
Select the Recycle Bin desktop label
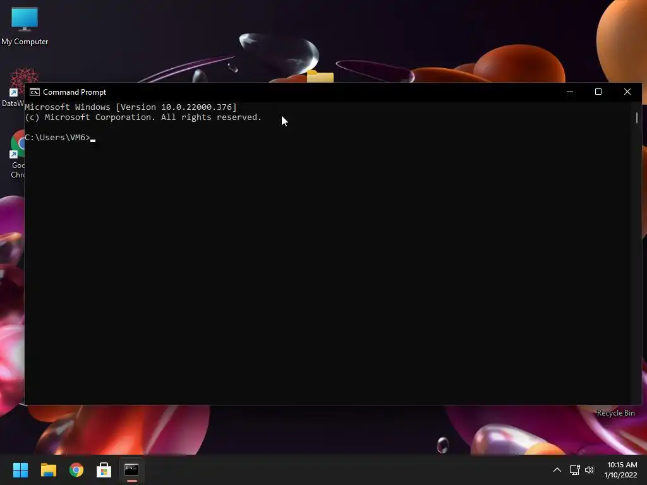point(615,413)
